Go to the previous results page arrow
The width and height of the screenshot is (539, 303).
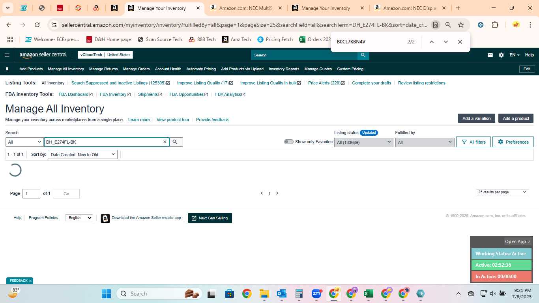point(262,193)
